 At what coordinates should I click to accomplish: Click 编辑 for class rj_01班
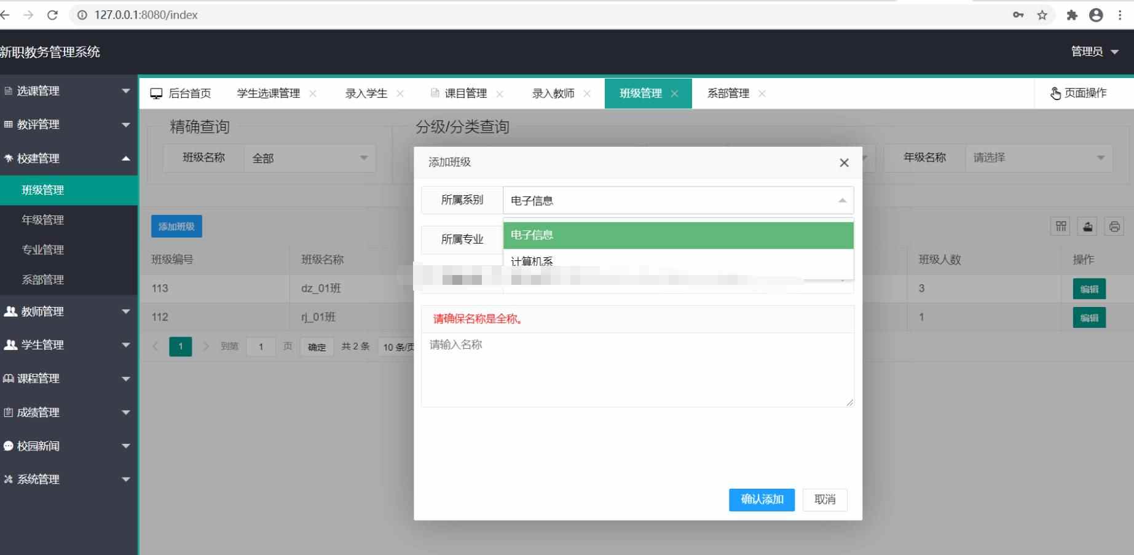(1089, 318)
